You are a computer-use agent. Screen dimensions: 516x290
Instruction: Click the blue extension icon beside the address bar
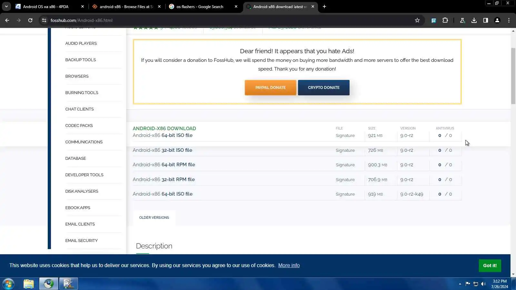434,20
